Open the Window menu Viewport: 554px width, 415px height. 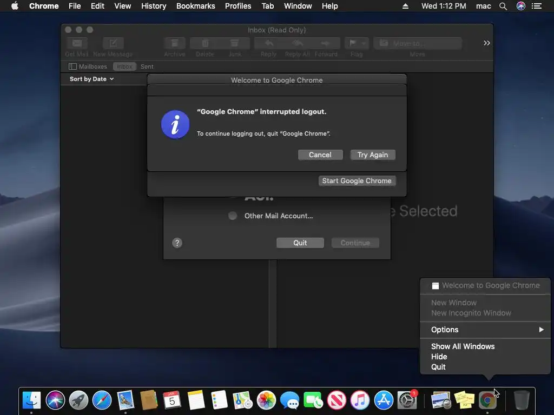[x=298, y=6]
